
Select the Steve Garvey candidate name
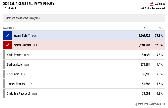click(22, 45)
